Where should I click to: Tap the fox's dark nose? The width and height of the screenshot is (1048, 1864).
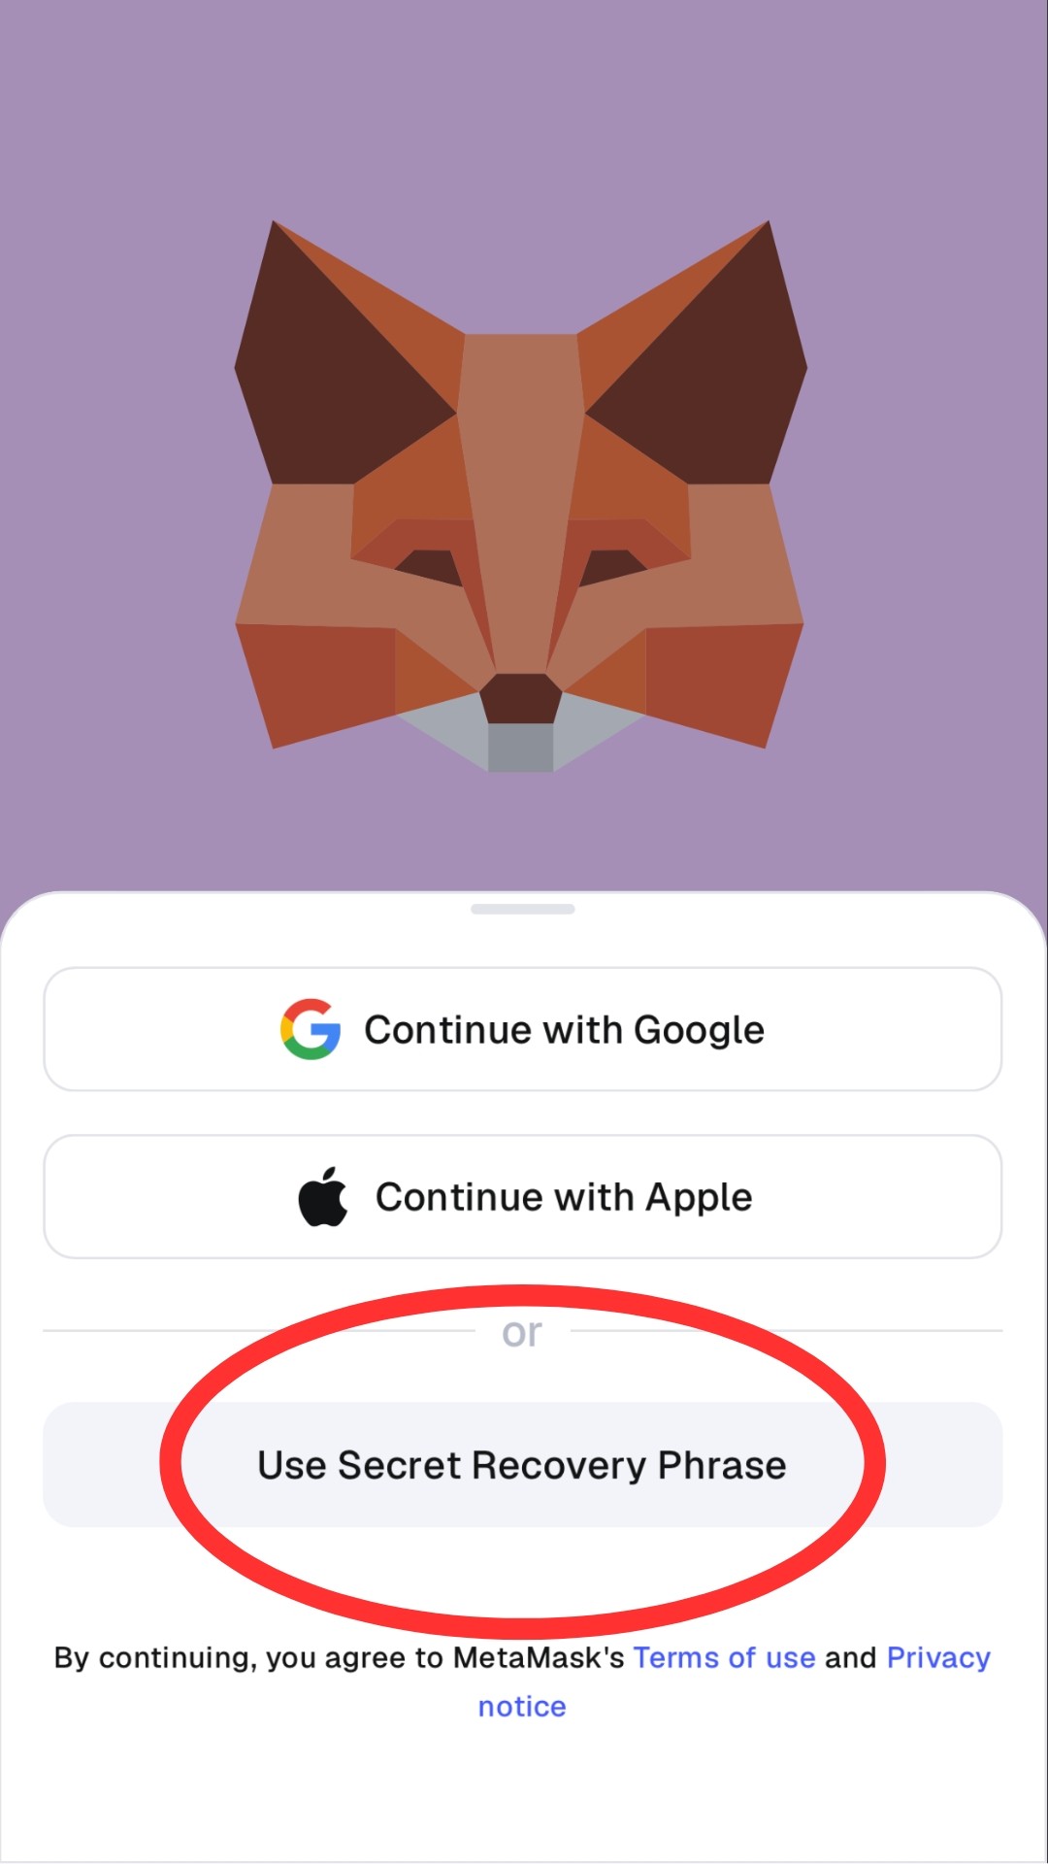(521, 698)
